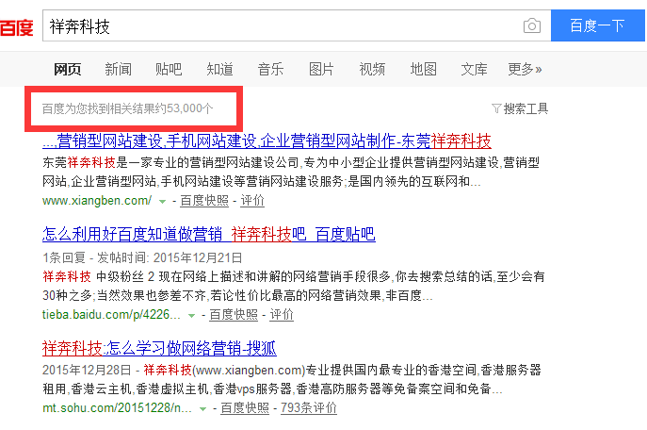Switch to the 视频 tab
The image size is (647, 430).
click(372, 69)
